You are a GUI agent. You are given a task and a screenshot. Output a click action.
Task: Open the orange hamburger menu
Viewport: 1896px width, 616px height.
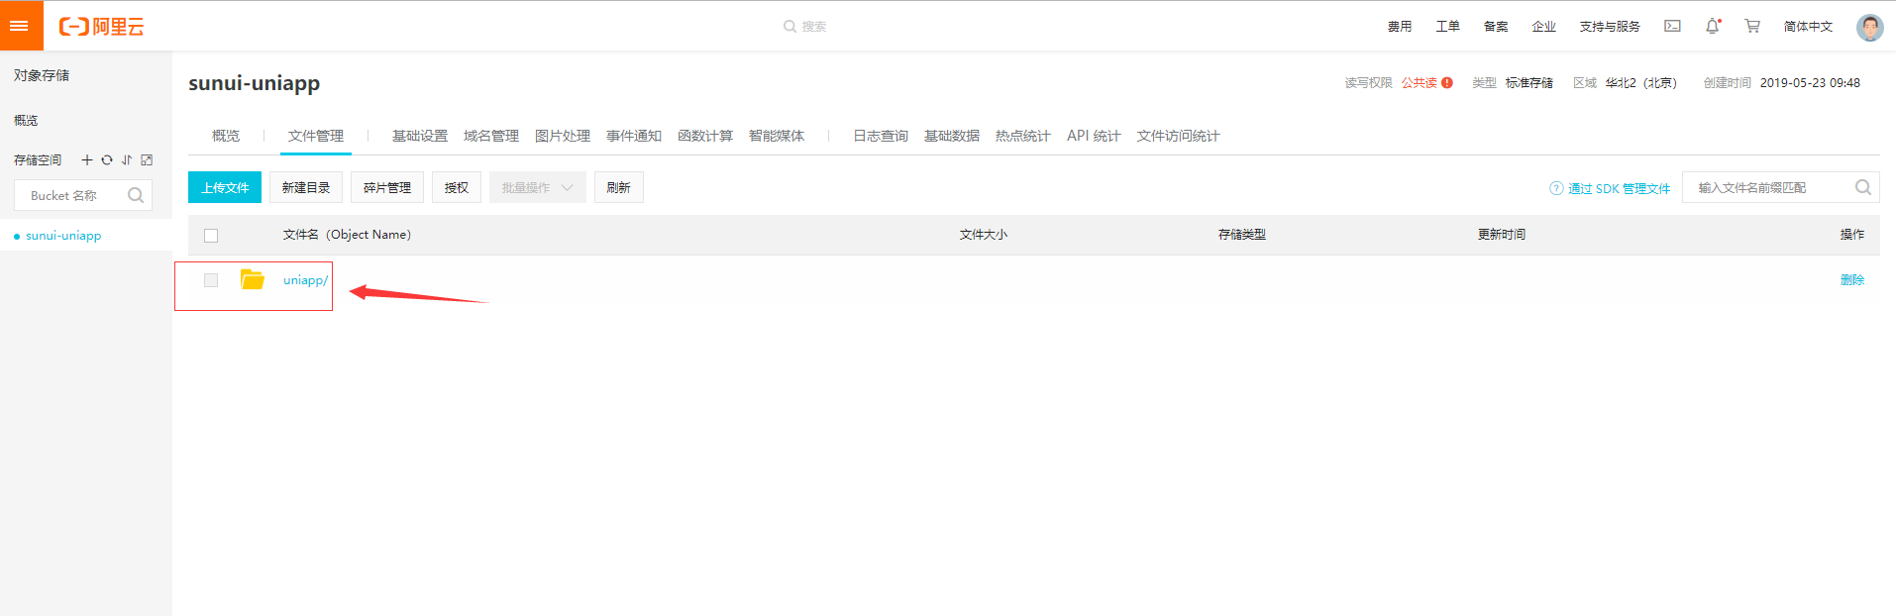point(21,26)
